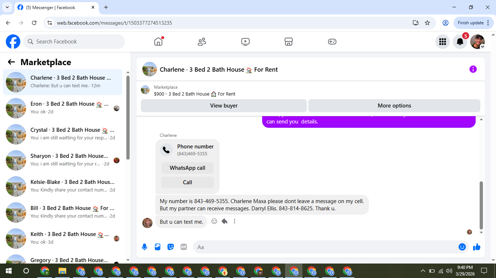This screenshot has width=496, height=278.
Task: Click the conversation list scrollbar
Action: (128, 117)
